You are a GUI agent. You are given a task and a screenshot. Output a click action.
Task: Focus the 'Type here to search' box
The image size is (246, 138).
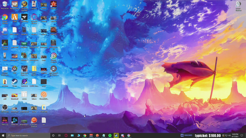(x=28, y=135)
